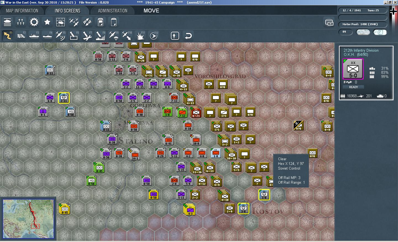Click the strategic minimap
This screenshot has height=242, width=398.
(28, 219)
